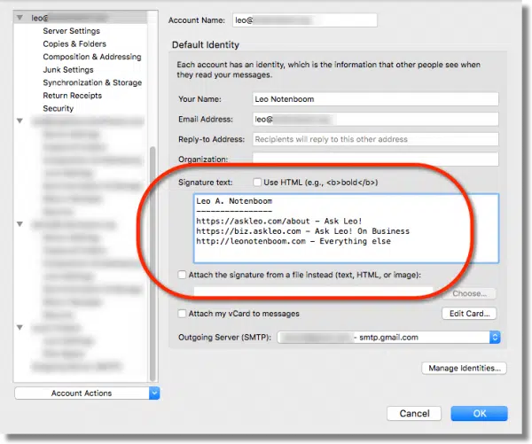532x444 pixels.
Task: Enable the Use HTML checkbox
Action: point(257,182)
